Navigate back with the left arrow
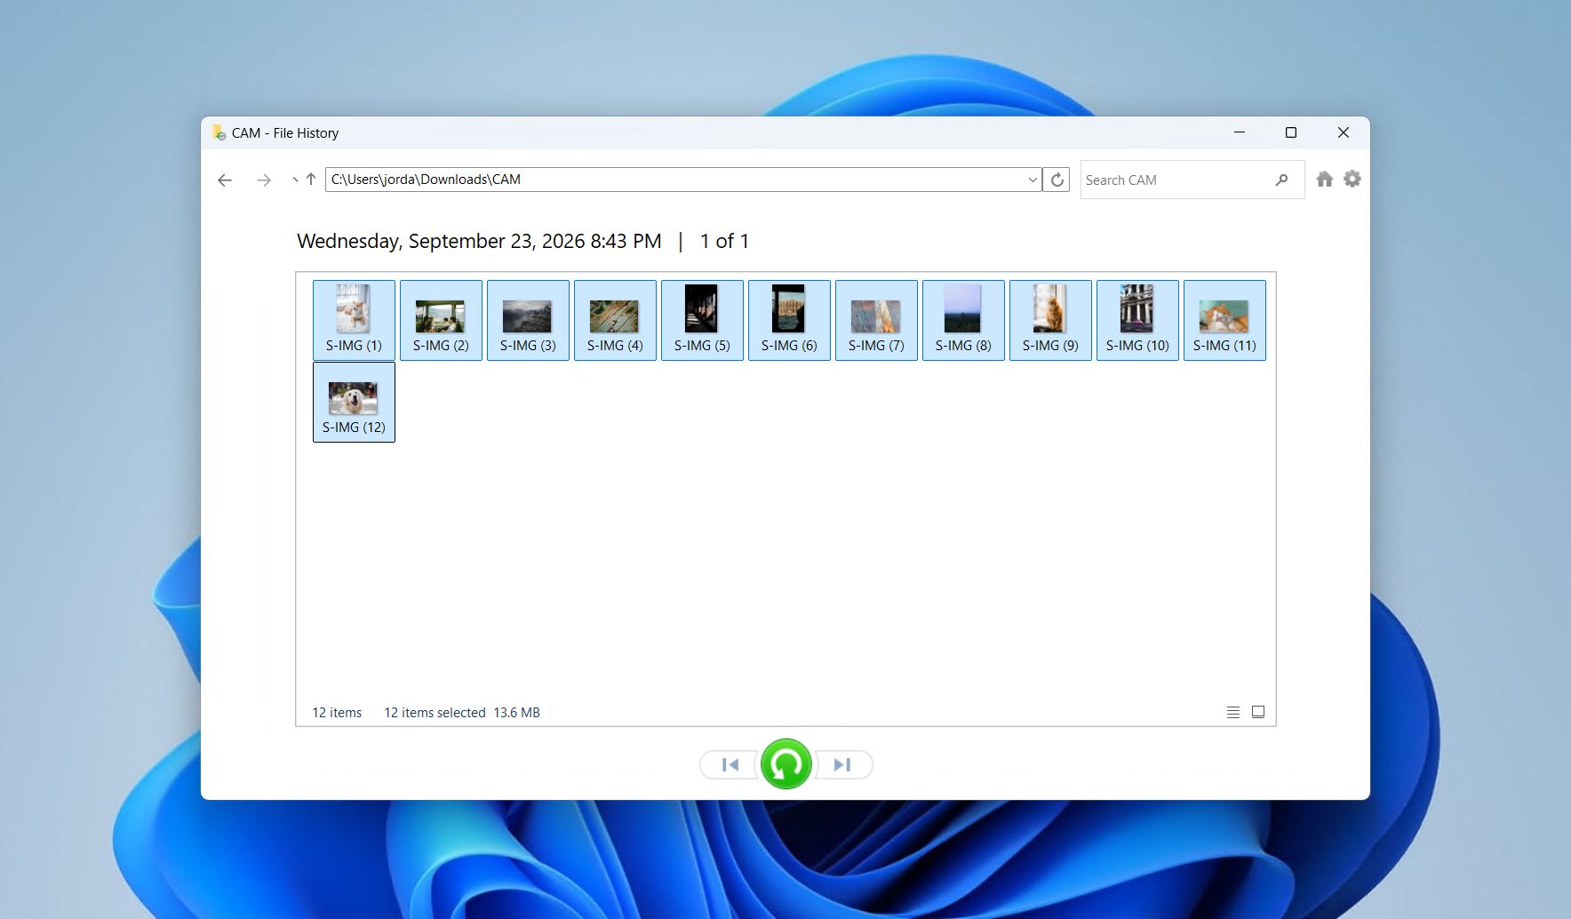 click(225, 180)
